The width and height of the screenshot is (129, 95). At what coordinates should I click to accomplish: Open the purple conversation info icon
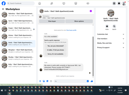coord(91,11)
